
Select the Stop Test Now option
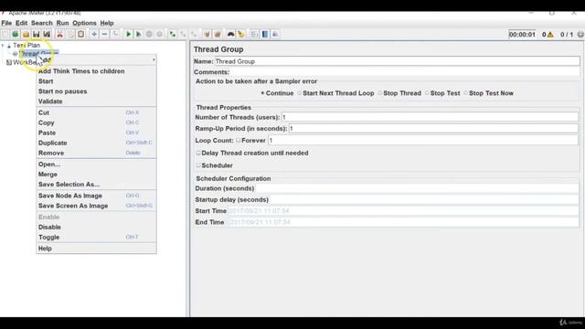point(465,93)
